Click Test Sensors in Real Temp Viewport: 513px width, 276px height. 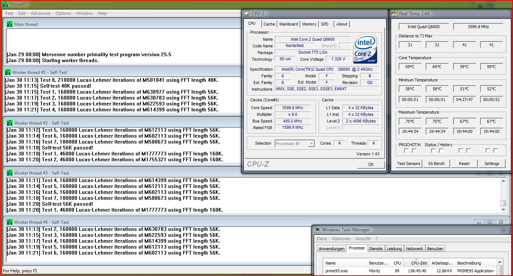[x=409, y=164]
